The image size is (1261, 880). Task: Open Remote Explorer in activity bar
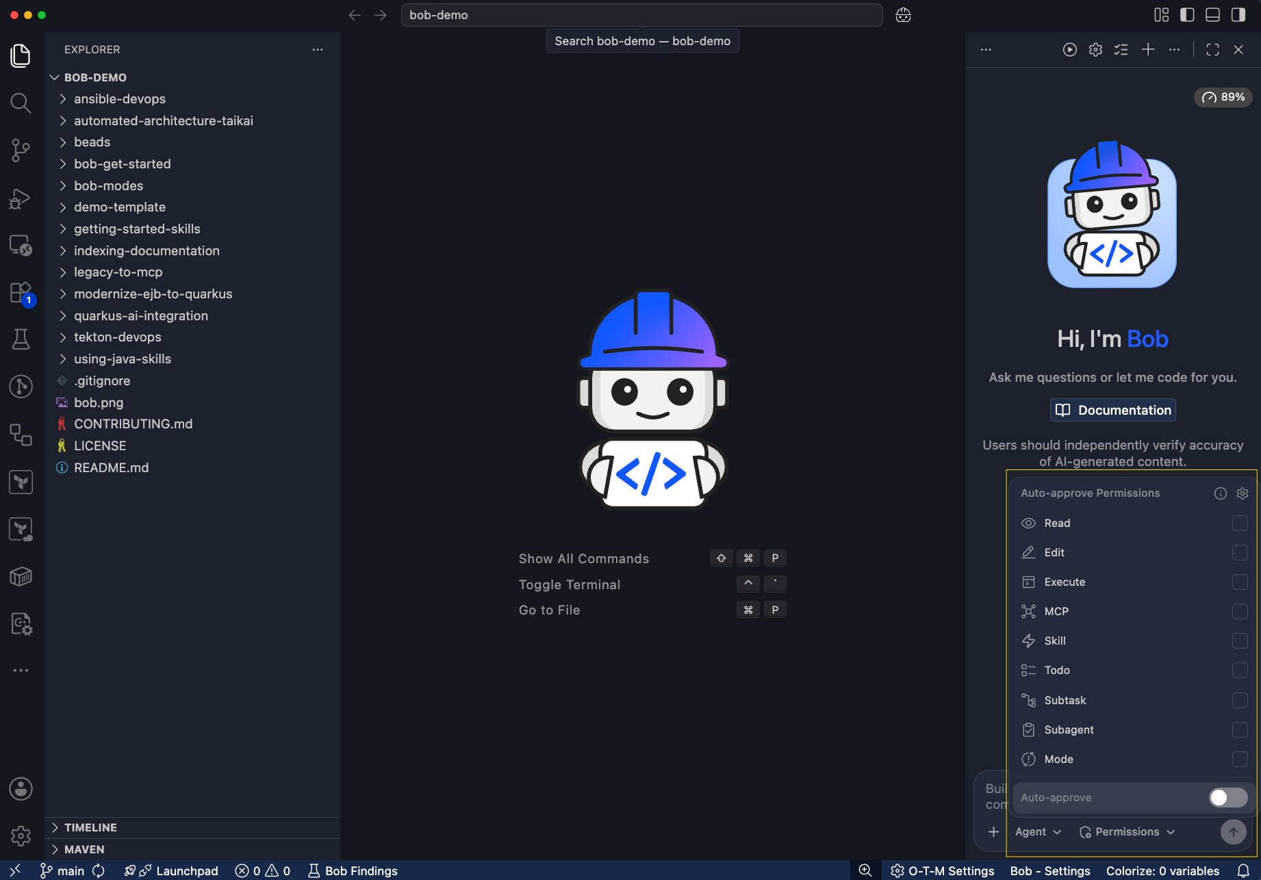(21, 245)
